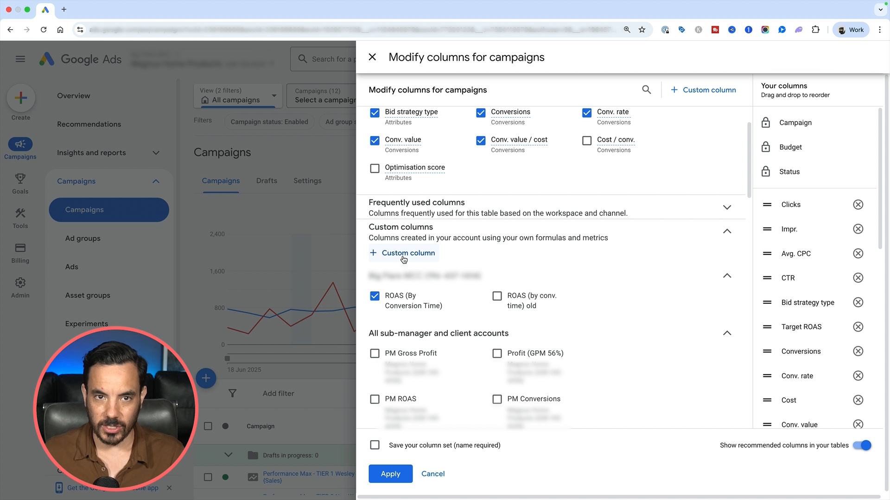Click the Cancel link
The width and height of the screenshot is (890, 500).
click(x=432, y=474)
